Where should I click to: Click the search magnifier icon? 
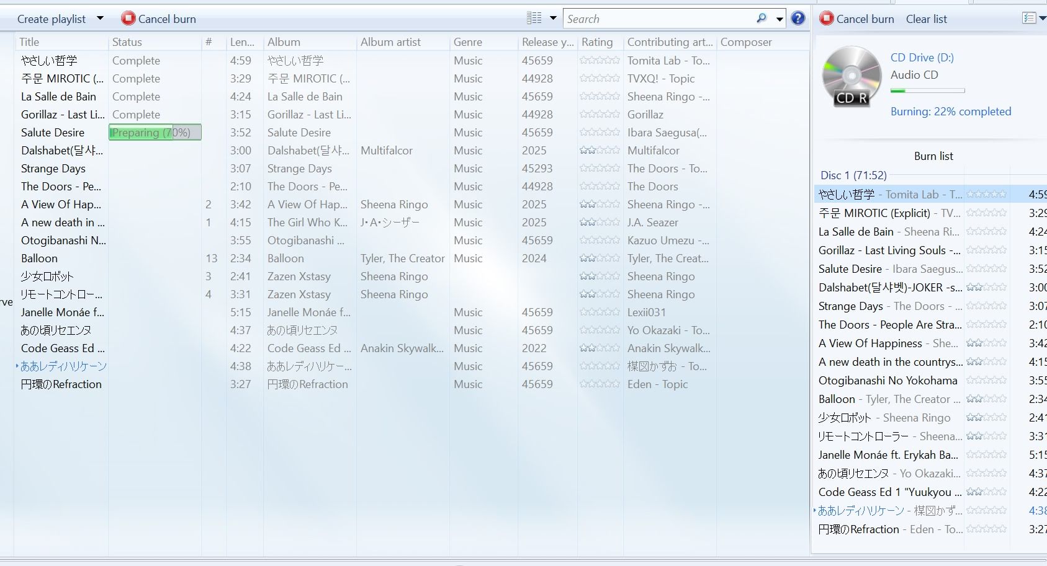point(762,19)
